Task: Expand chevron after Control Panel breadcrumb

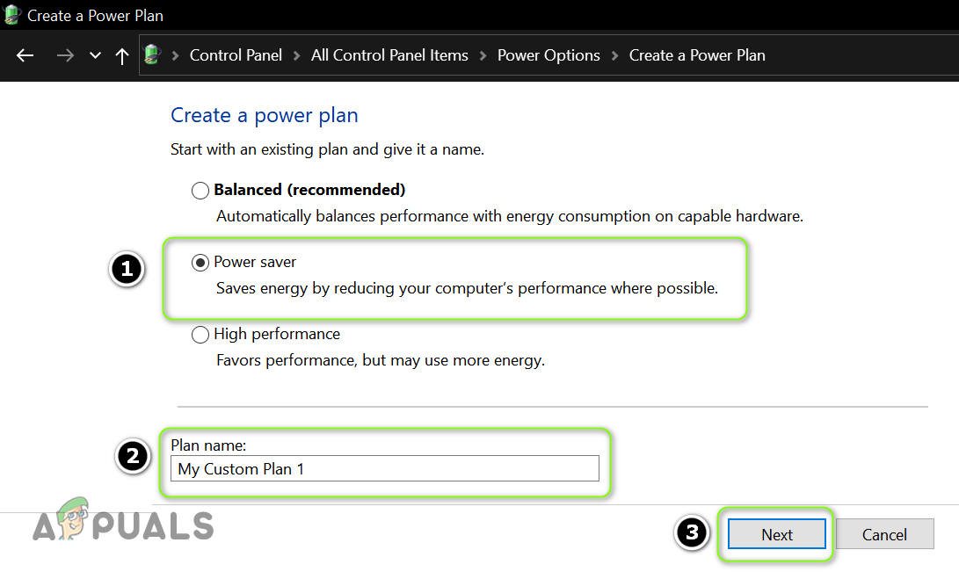Action: coord(297,55)
